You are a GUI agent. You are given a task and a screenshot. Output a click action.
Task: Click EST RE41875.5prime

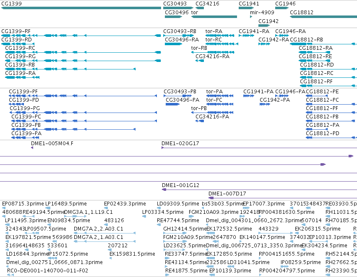pos(186,271)
